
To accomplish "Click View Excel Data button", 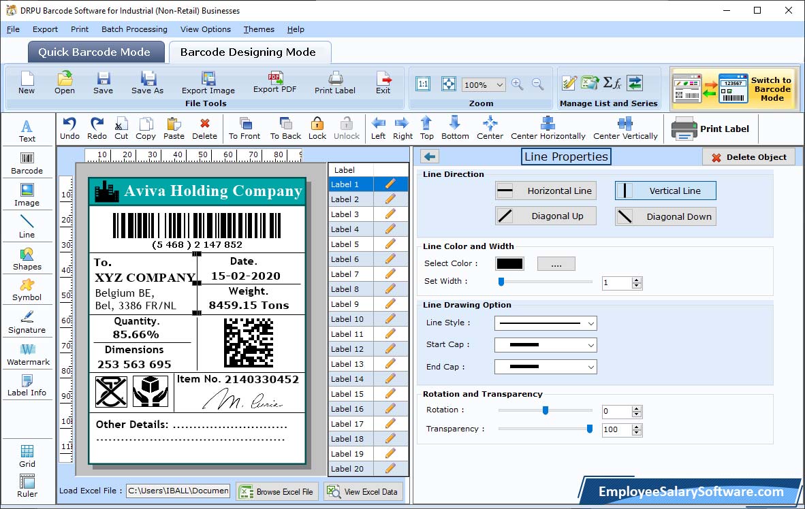I will [364, 491].
